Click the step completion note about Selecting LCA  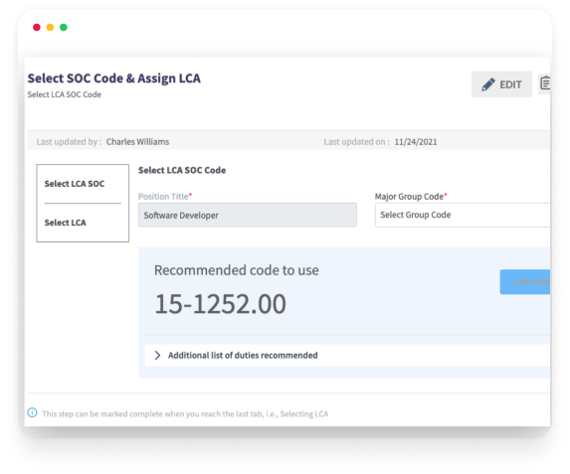tap(185, 413)
